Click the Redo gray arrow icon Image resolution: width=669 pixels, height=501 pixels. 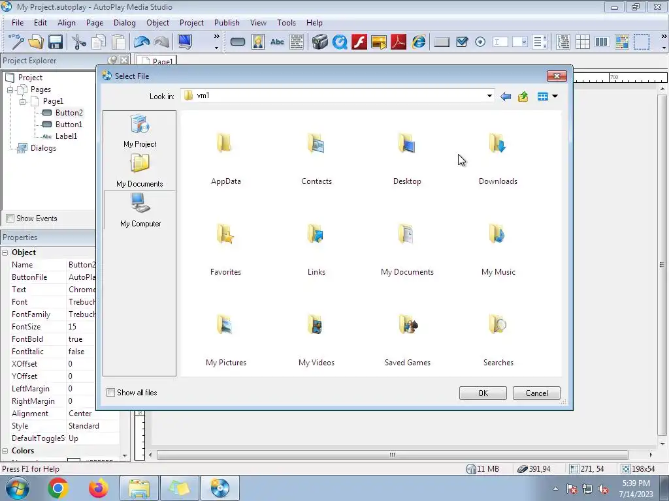(162, 42)
